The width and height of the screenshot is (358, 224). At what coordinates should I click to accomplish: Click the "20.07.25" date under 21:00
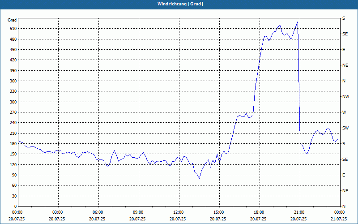point(298,219)
